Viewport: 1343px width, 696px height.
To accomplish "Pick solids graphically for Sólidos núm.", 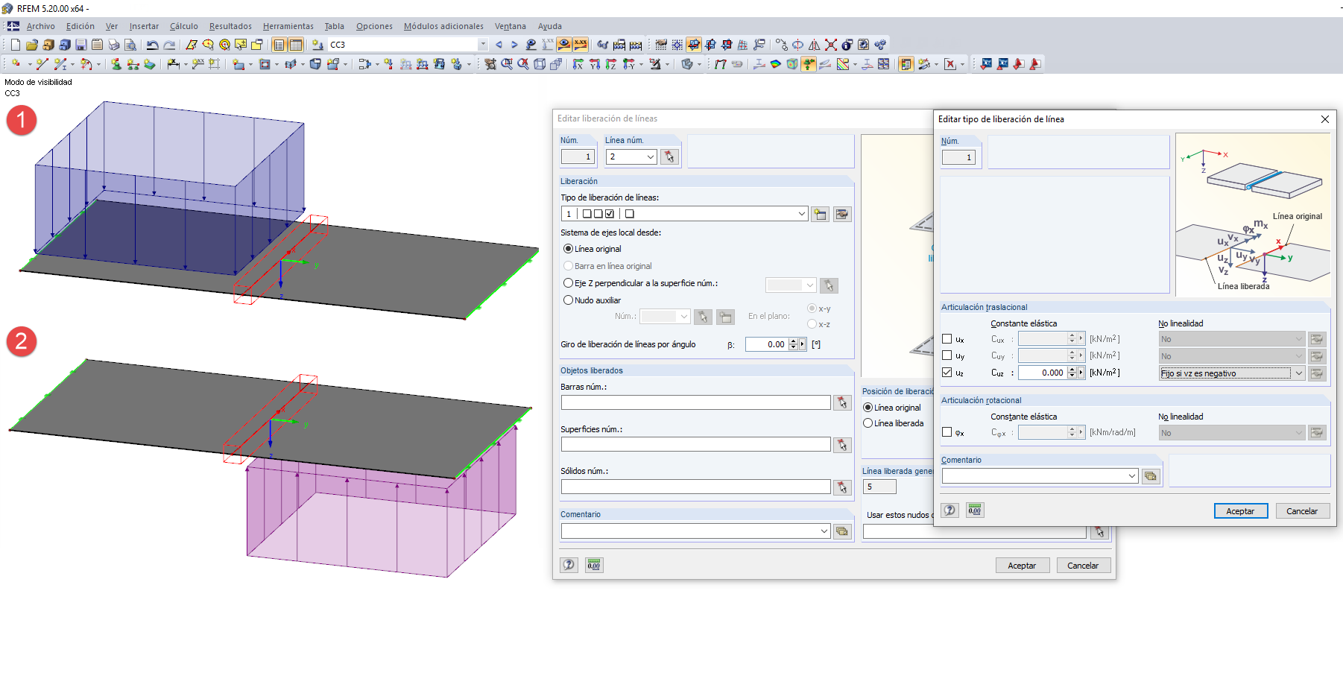I will pyautogui.click(x=842, y=487).
